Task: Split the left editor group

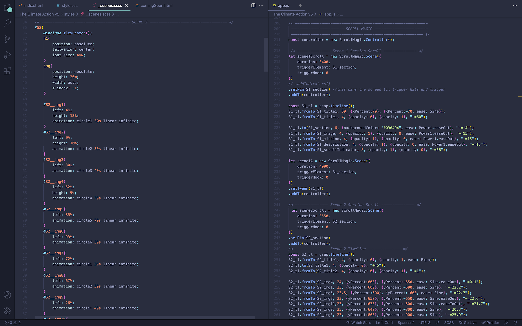Action: point(253,5)
